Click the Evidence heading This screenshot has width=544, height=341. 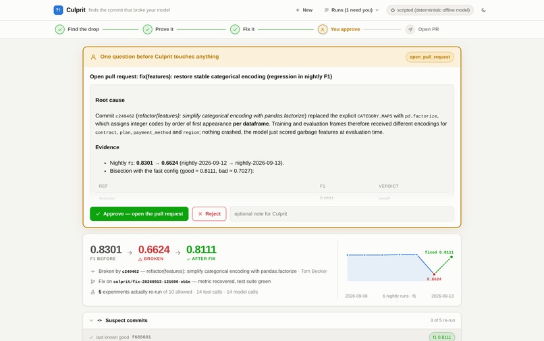[107, 147]
